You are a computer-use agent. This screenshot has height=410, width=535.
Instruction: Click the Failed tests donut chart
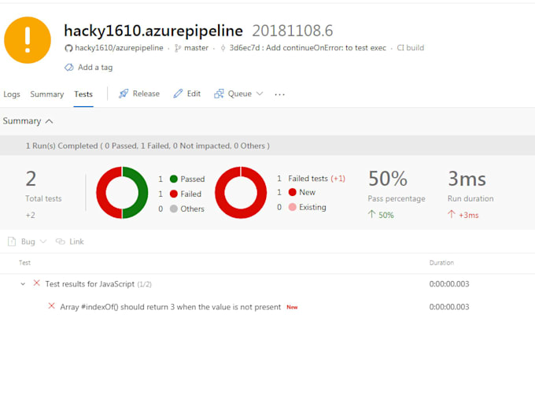[x=241, y=193]
